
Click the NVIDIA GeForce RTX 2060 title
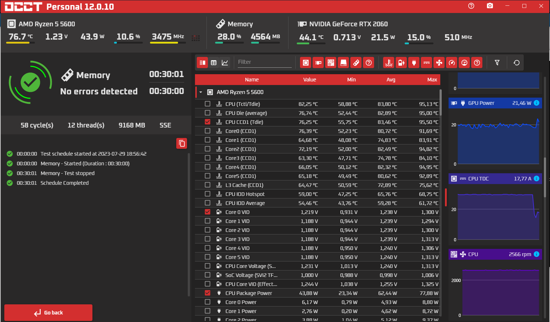tap(349, 24)
